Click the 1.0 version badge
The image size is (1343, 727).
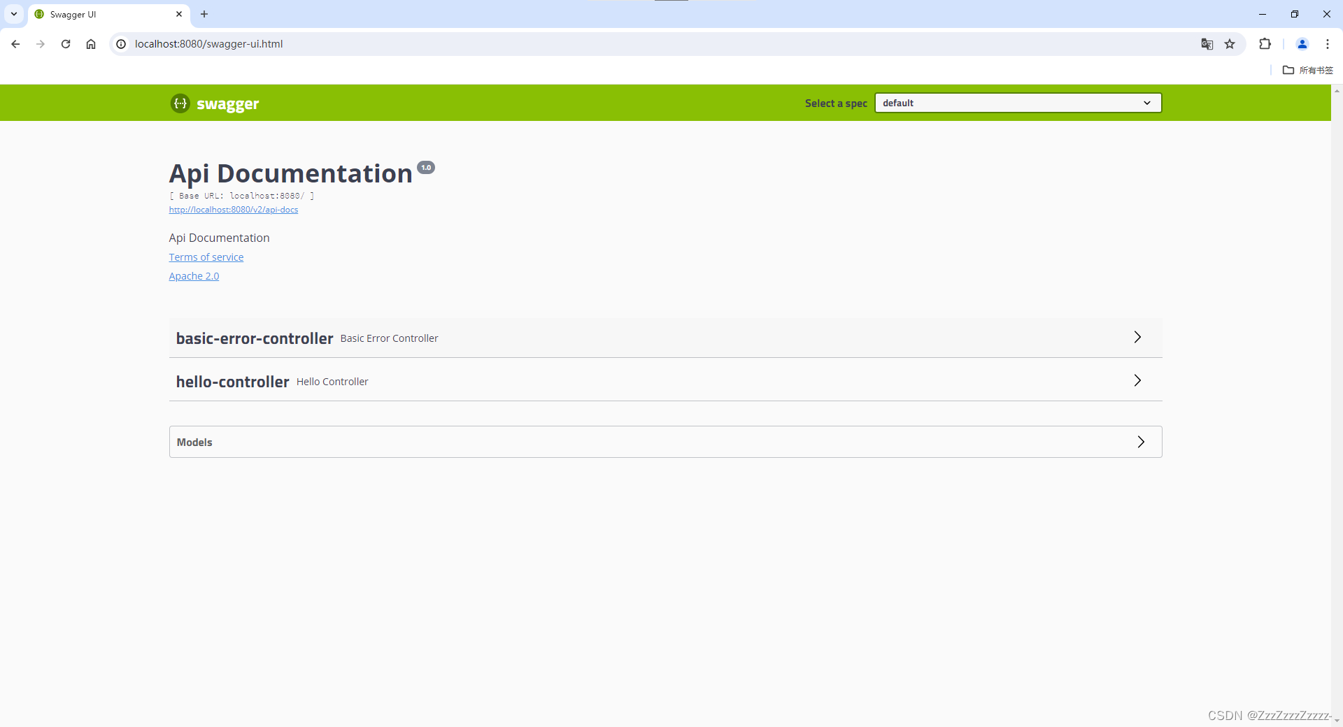point(426,168)
